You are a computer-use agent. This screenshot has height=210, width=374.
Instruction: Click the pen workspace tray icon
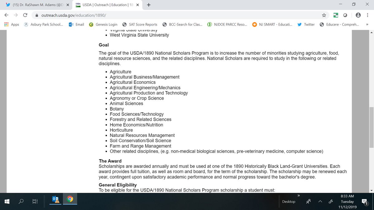pos(330,202)
